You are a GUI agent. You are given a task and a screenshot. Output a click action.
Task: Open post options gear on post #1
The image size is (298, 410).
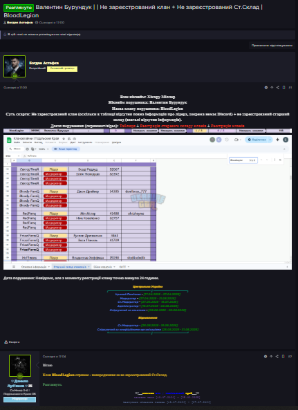[266, 88]
